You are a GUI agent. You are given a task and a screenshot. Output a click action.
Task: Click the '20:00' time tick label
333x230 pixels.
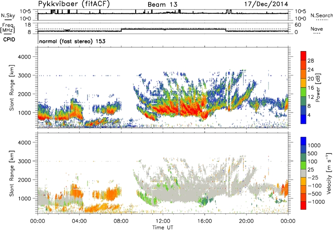[x=246, y=221]
